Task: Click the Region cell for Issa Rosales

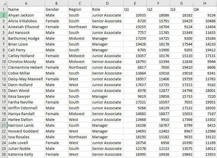Action: pyautogui.click(x=80, y=137)
